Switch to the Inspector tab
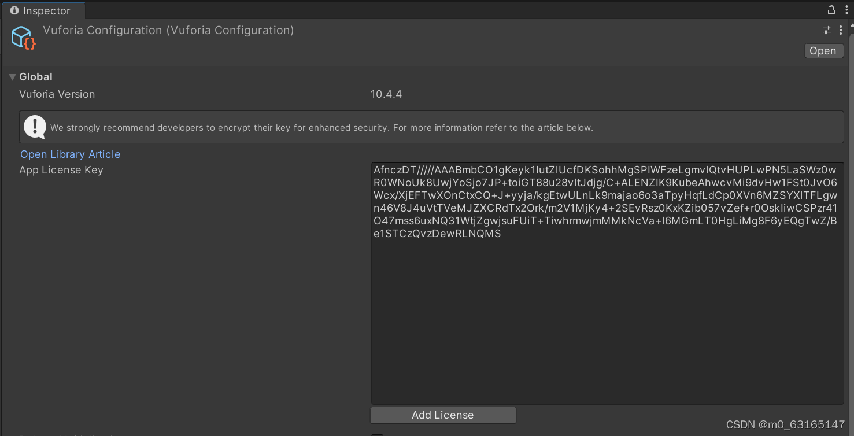The width and height of the screenshot is (854, 436). (44, 10)
